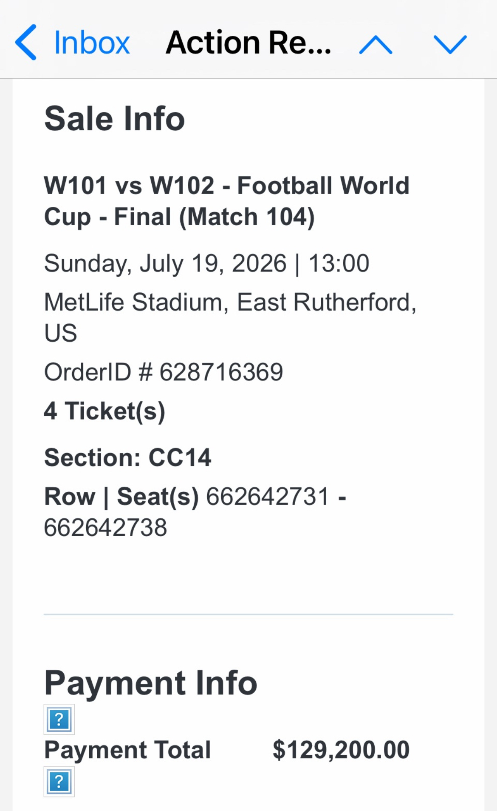Tap the truncated "Action Re..." email subject

248,43
